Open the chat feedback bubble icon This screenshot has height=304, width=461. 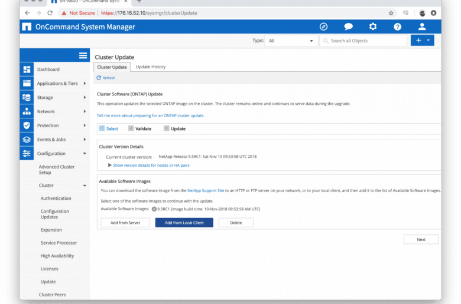(x=348, y=27)
